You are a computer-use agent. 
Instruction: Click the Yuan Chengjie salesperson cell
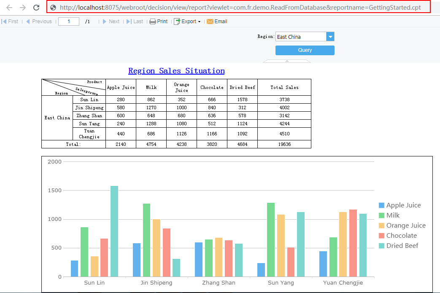point(89,134)
